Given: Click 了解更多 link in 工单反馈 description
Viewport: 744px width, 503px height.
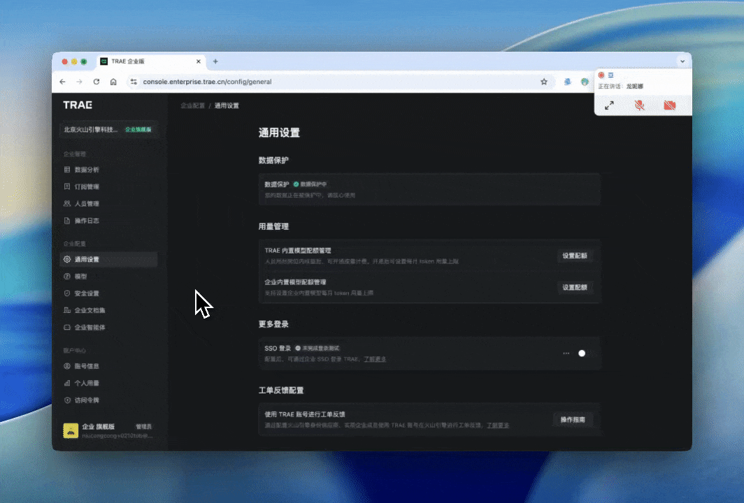Looking at the screenshot, I should pos(498,425).
